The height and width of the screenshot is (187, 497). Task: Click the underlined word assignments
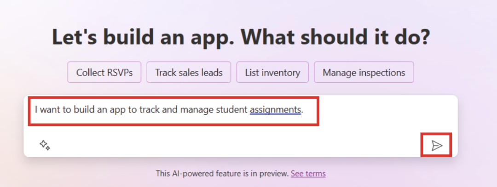[x=275, y=110]
